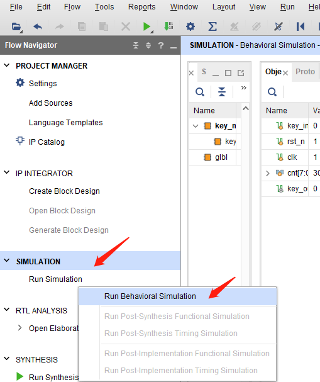
Task: Open the Flow menu
Action: tap(72, 7)
